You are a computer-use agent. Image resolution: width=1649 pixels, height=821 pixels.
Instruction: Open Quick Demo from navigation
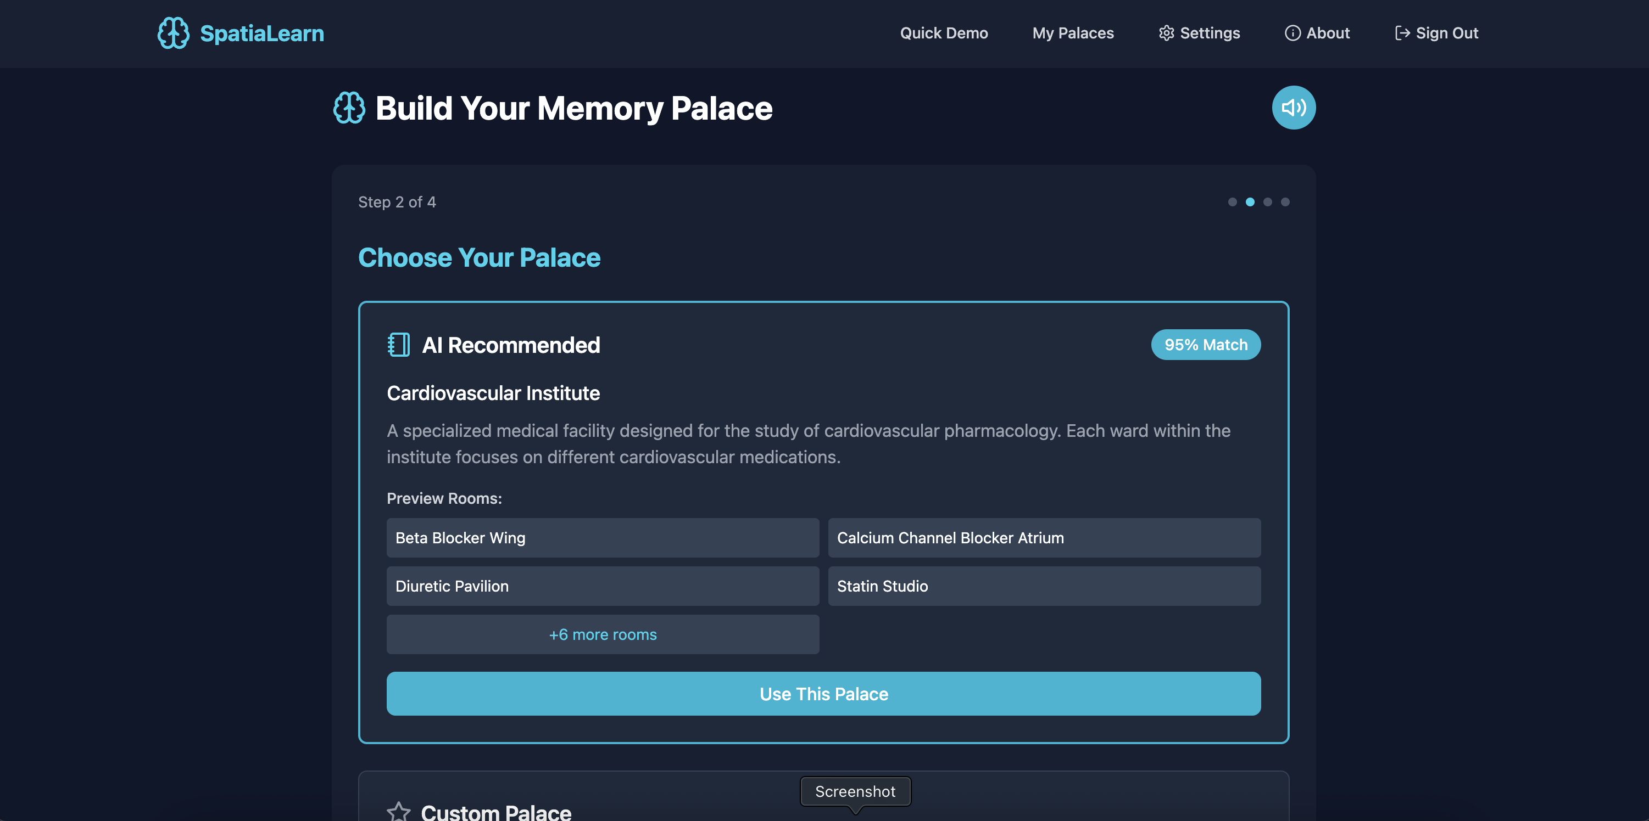[944, 33]
